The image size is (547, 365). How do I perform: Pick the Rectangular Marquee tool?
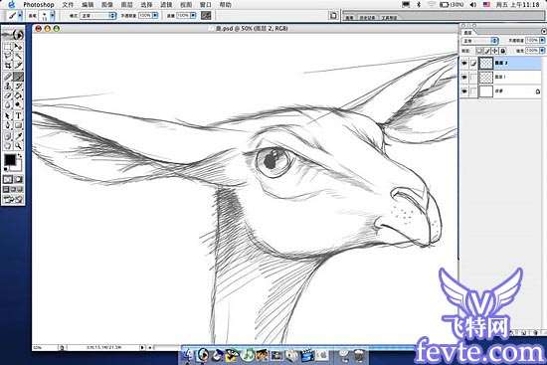8,47
